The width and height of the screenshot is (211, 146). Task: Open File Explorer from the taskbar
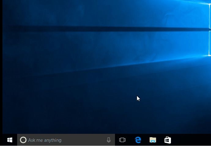coord(153,140)
